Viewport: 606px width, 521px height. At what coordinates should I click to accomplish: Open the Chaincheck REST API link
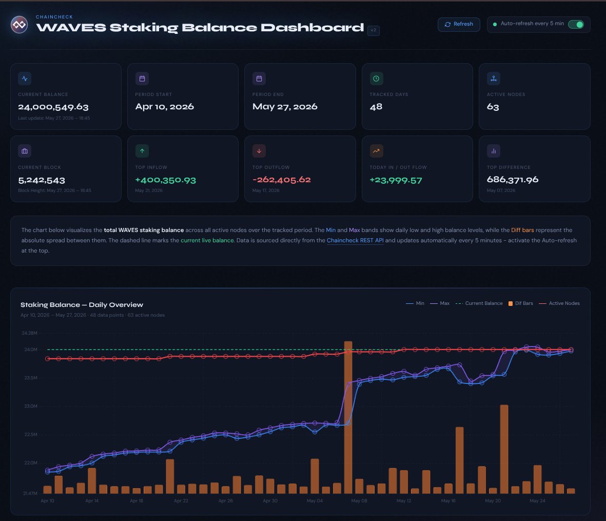pyautogui.click(x=355, y=240)
